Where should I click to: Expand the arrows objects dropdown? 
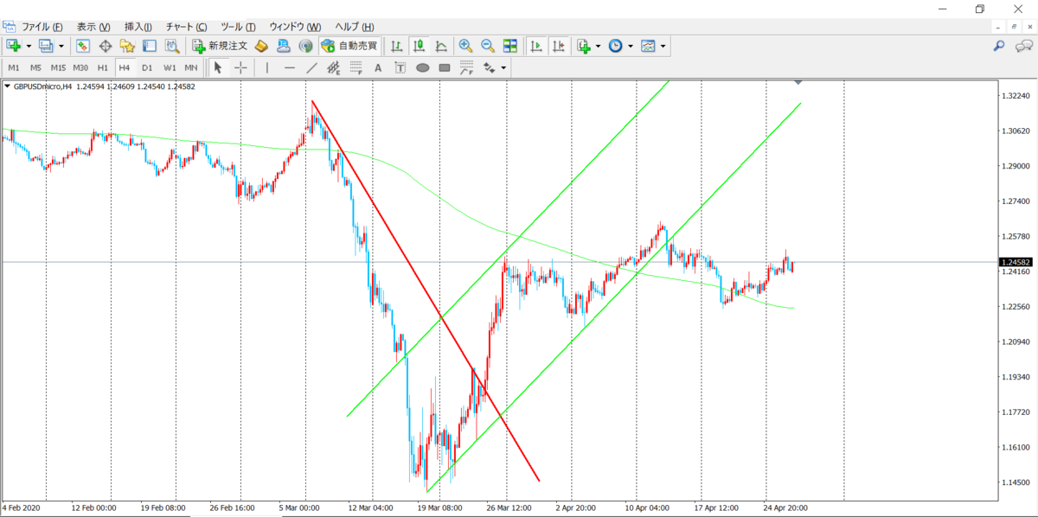[503, 67]
